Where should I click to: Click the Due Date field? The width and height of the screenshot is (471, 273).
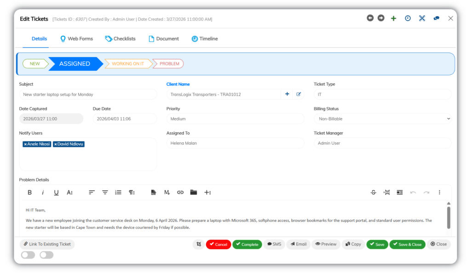(x=125, y=119)
